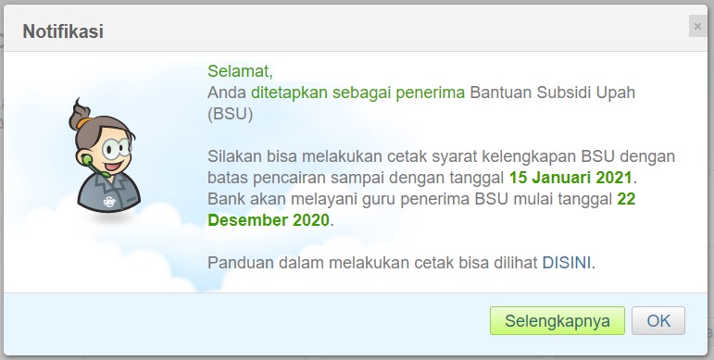
Task: Confirm the notification with OK
Action: coord(658,321)
